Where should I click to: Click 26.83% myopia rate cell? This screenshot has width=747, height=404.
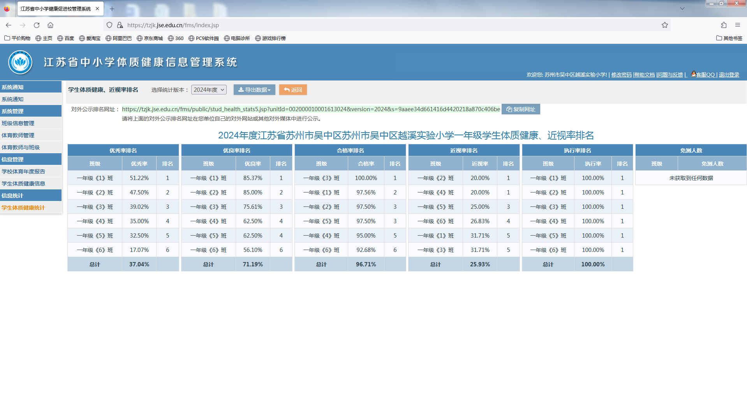click(480, 221)
